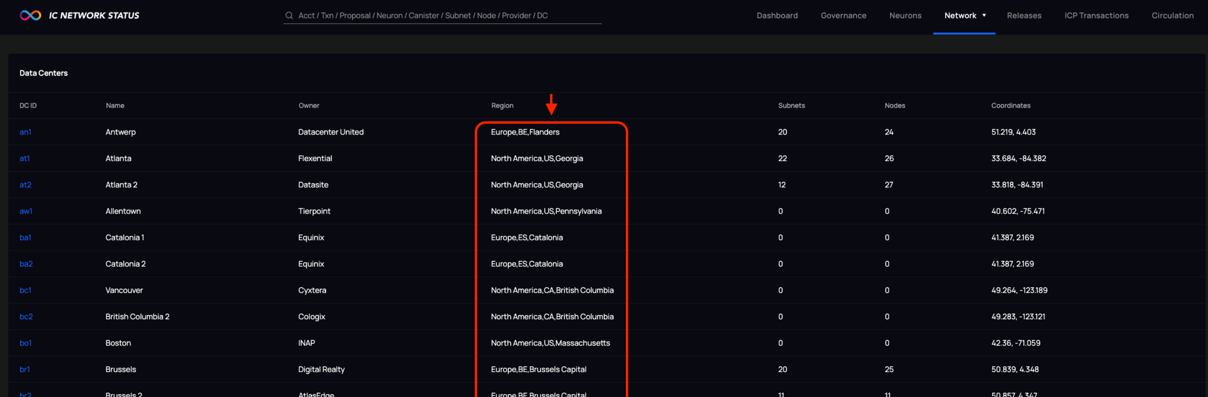
Task: Open the Dashboard tab
Action: point(777,15)
